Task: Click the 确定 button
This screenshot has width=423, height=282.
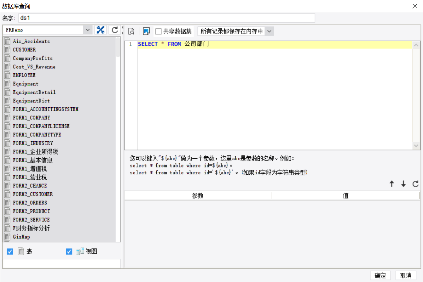Action: pos(380,275)
